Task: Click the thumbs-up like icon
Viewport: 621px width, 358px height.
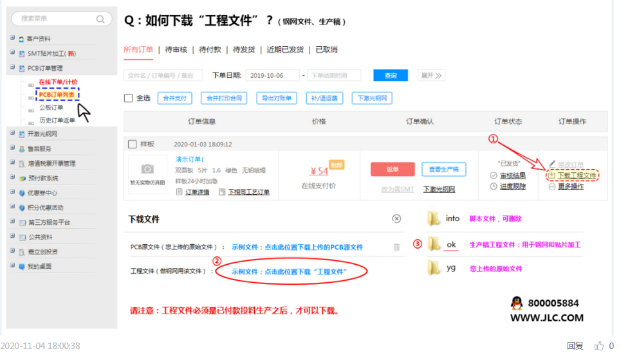Action: coord(599,346)
